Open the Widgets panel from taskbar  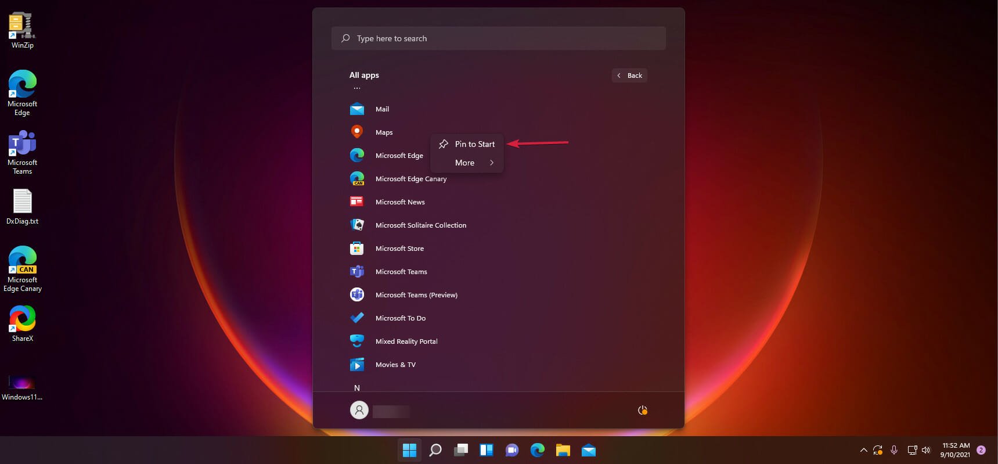click(x=487, y=450)
